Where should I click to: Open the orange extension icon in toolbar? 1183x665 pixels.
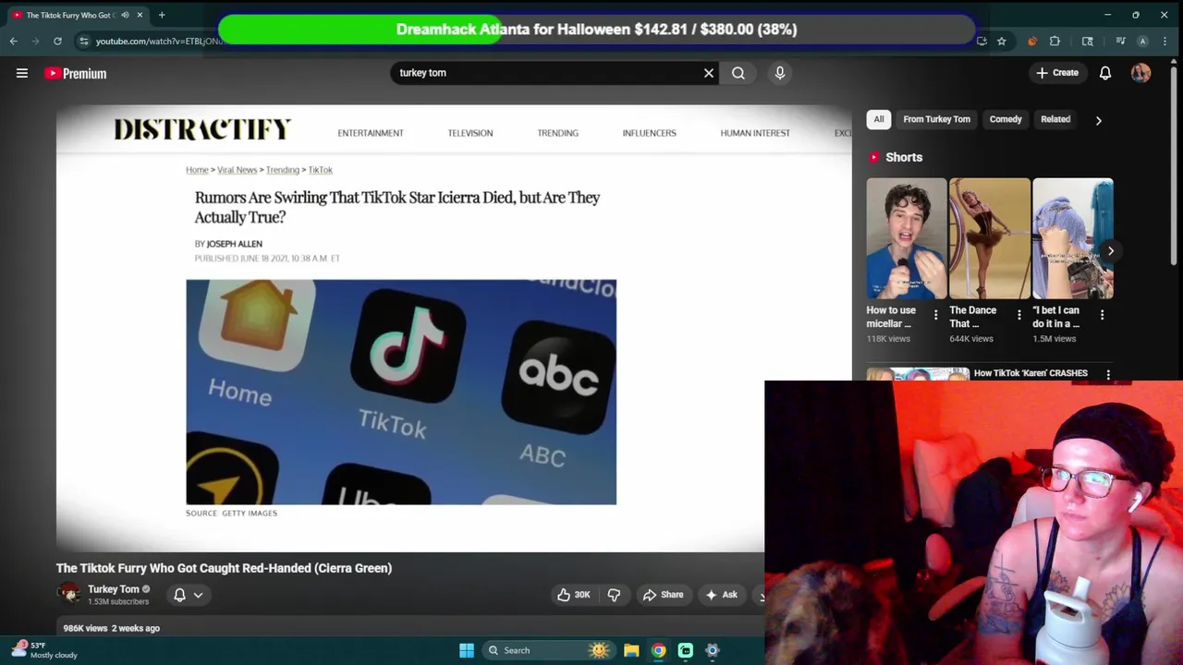(x=1031, y=41)
